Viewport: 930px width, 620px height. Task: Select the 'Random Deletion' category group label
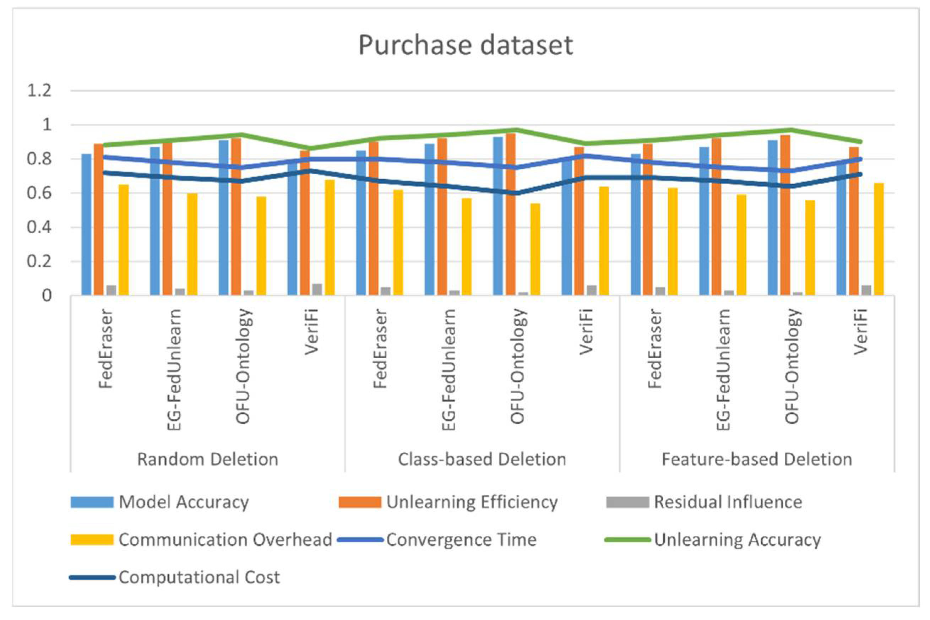(x=208, y=459)
